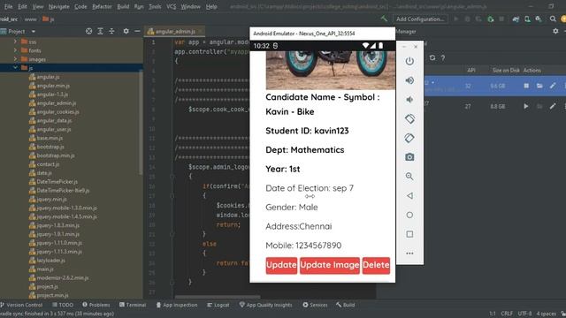The height and width of the screenshot is (318, 566).
Task: Expand the fonts folder
Action: (x=15, y=50)
